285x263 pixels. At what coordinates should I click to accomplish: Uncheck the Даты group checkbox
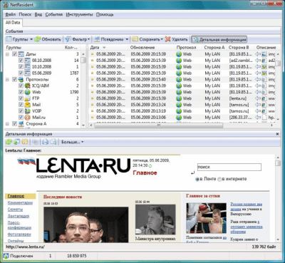pos(14,54)
